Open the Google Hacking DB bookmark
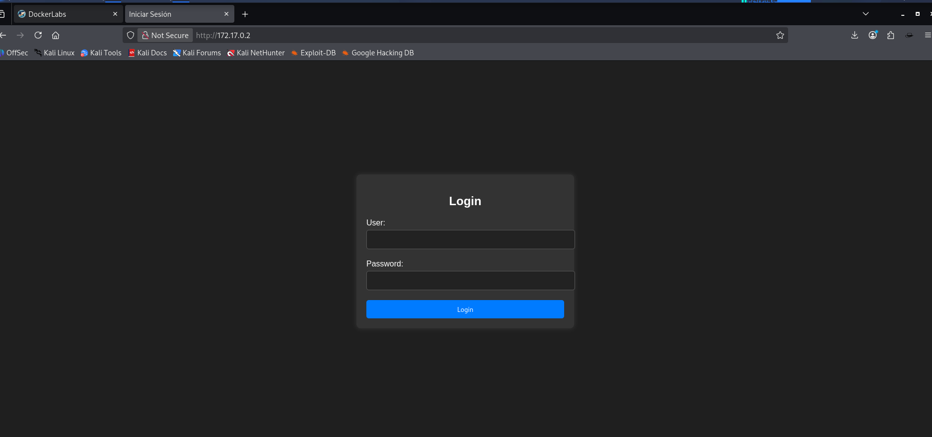Image resolution: width=932 pixels, height=437 pixels. tap(378, 53)
